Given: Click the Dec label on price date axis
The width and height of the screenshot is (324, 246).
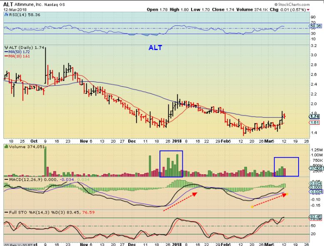Looking at the screenshot, I should pyautogui.click(x=132, y=141).
